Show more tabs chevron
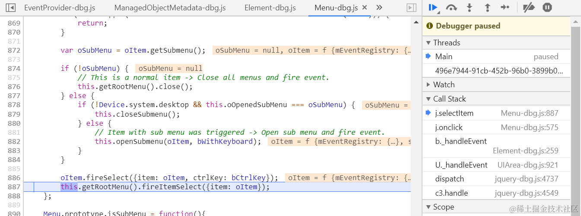The image size is (581, 216). click(379, 7)
